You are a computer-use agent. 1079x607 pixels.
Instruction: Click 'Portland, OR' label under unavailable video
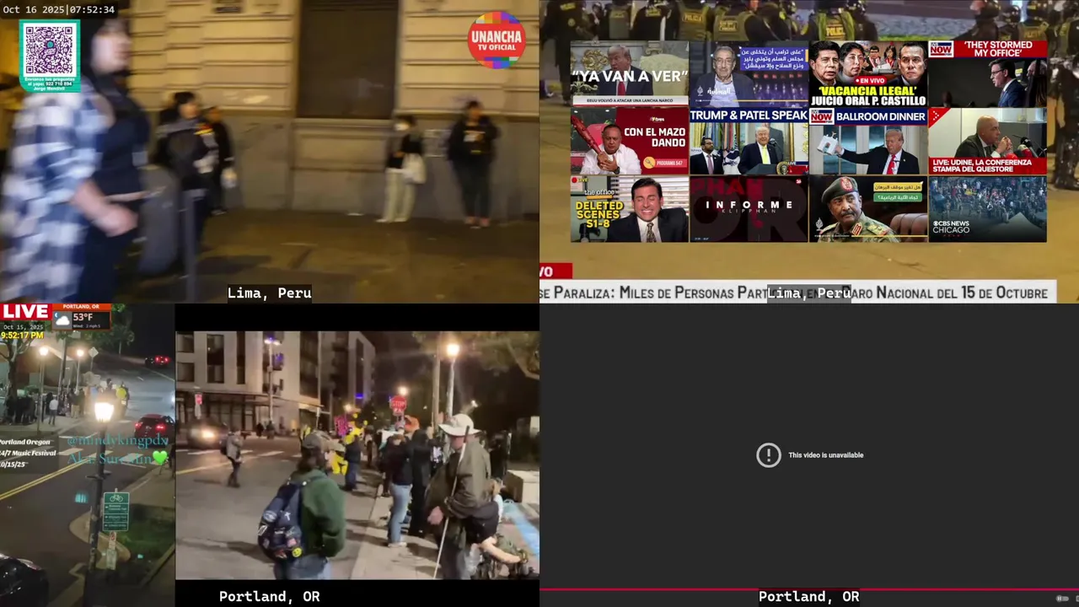click(809, 597)
